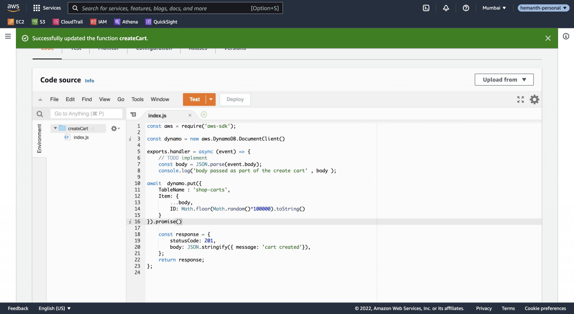The width and height of the screenshot is (574, 314).
Task: Open a new editor tab with the plus icon
Action: (x=203, y=114)
